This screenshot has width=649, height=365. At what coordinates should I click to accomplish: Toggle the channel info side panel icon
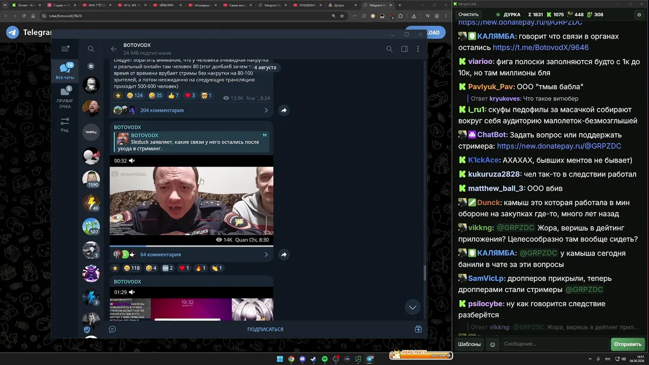click(x=405, y=49)
